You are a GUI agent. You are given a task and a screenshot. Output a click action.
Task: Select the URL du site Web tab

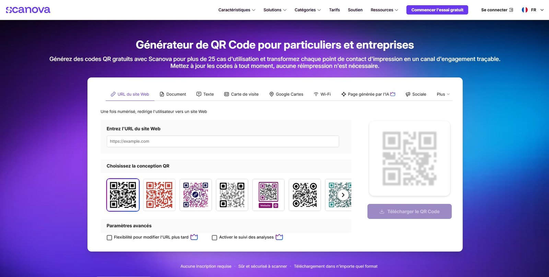[x=130, y=94]
